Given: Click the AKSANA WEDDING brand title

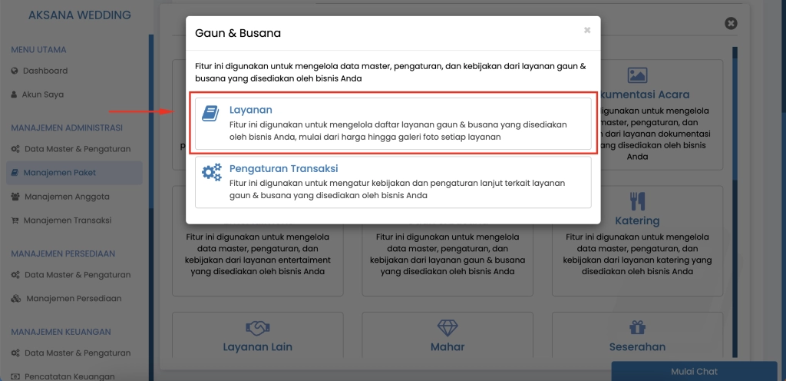Looking at the screenshot, I should coord(80,15).
